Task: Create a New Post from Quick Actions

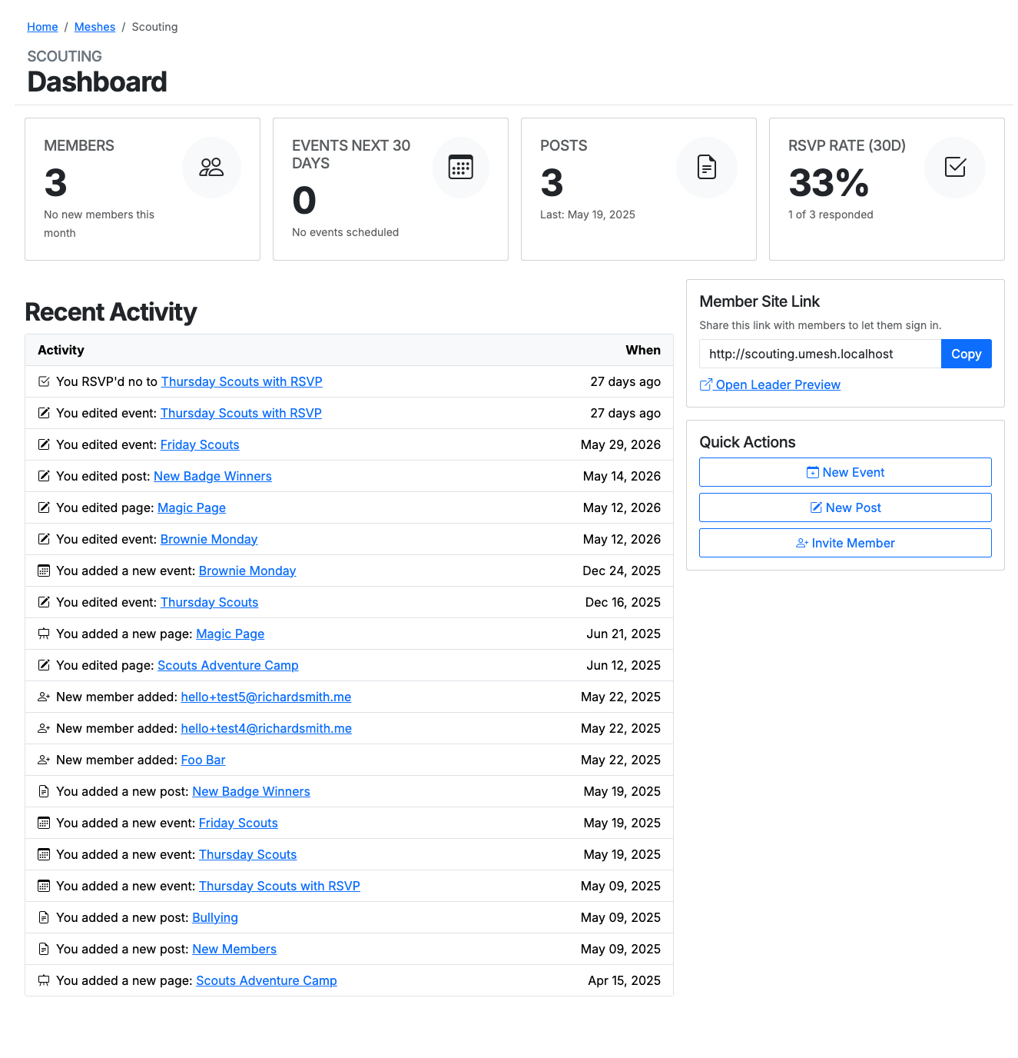Action: point(845,507)
